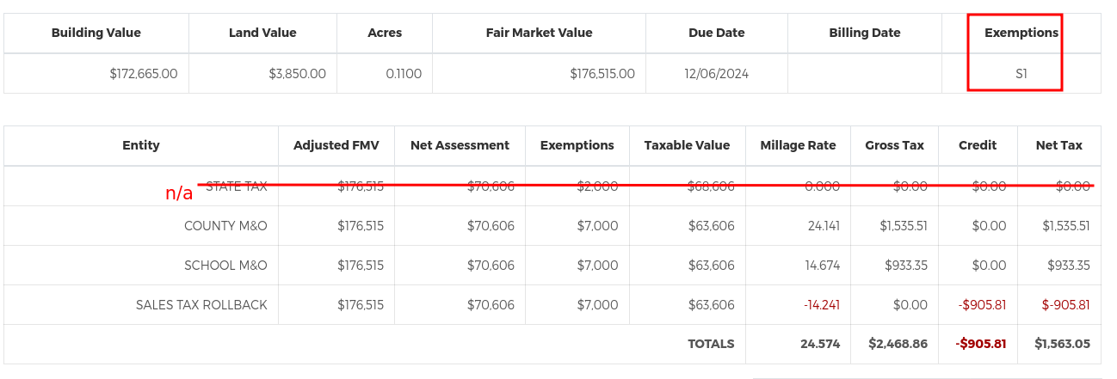Viewport: 1117px width, 379px height.
Task: Select the total credit -$905.81 in totals row
Action: (980, 344)
